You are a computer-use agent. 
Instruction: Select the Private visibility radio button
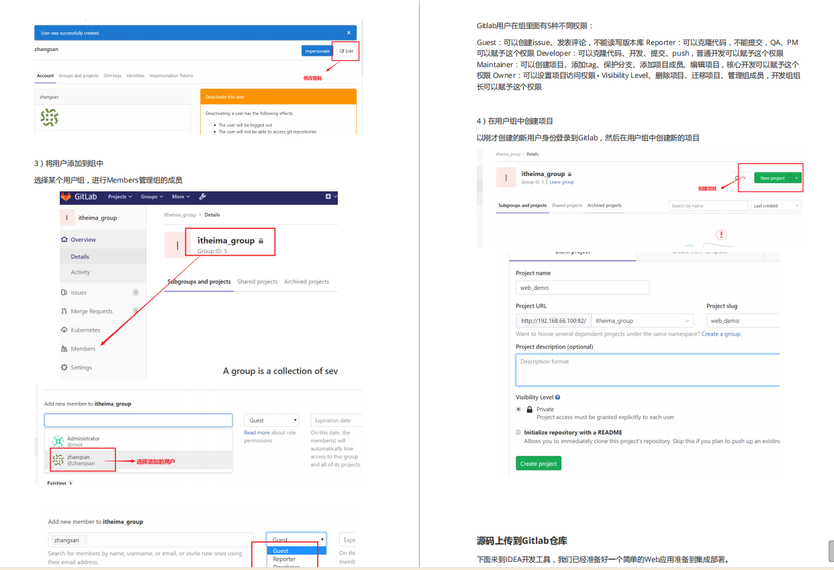(518, 409)
